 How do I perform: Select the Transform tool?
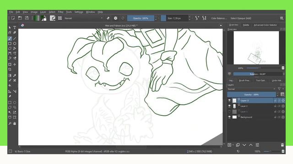[10, 64]
